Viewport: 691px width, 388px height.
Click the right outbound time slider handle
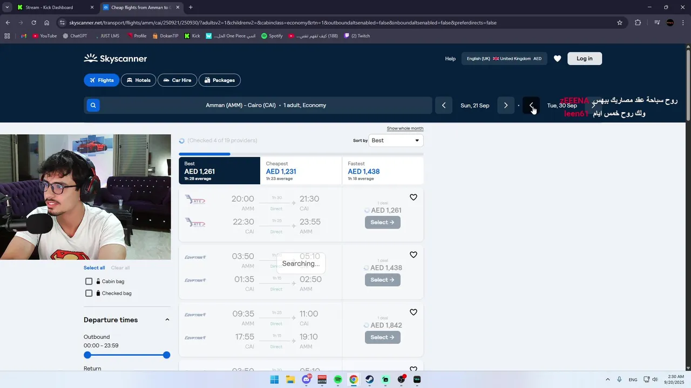click(x=167, y=355)
